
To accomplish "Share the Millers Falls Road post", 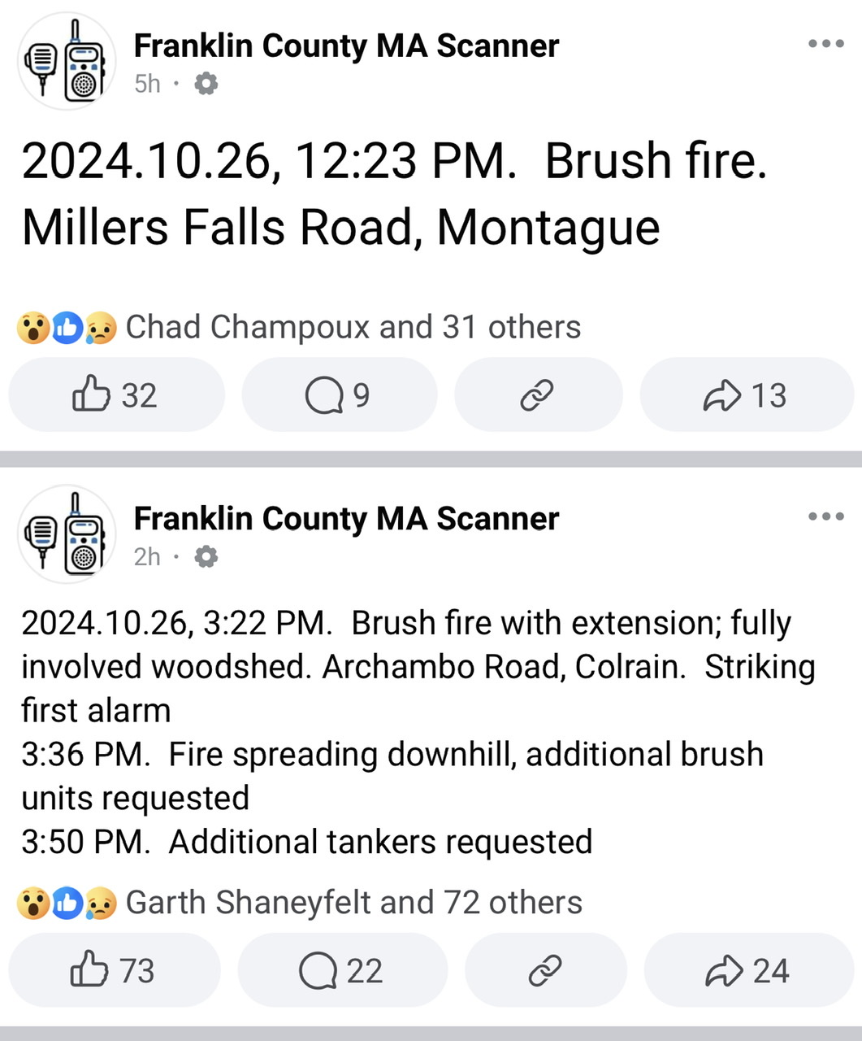I will tap(747, 395).
